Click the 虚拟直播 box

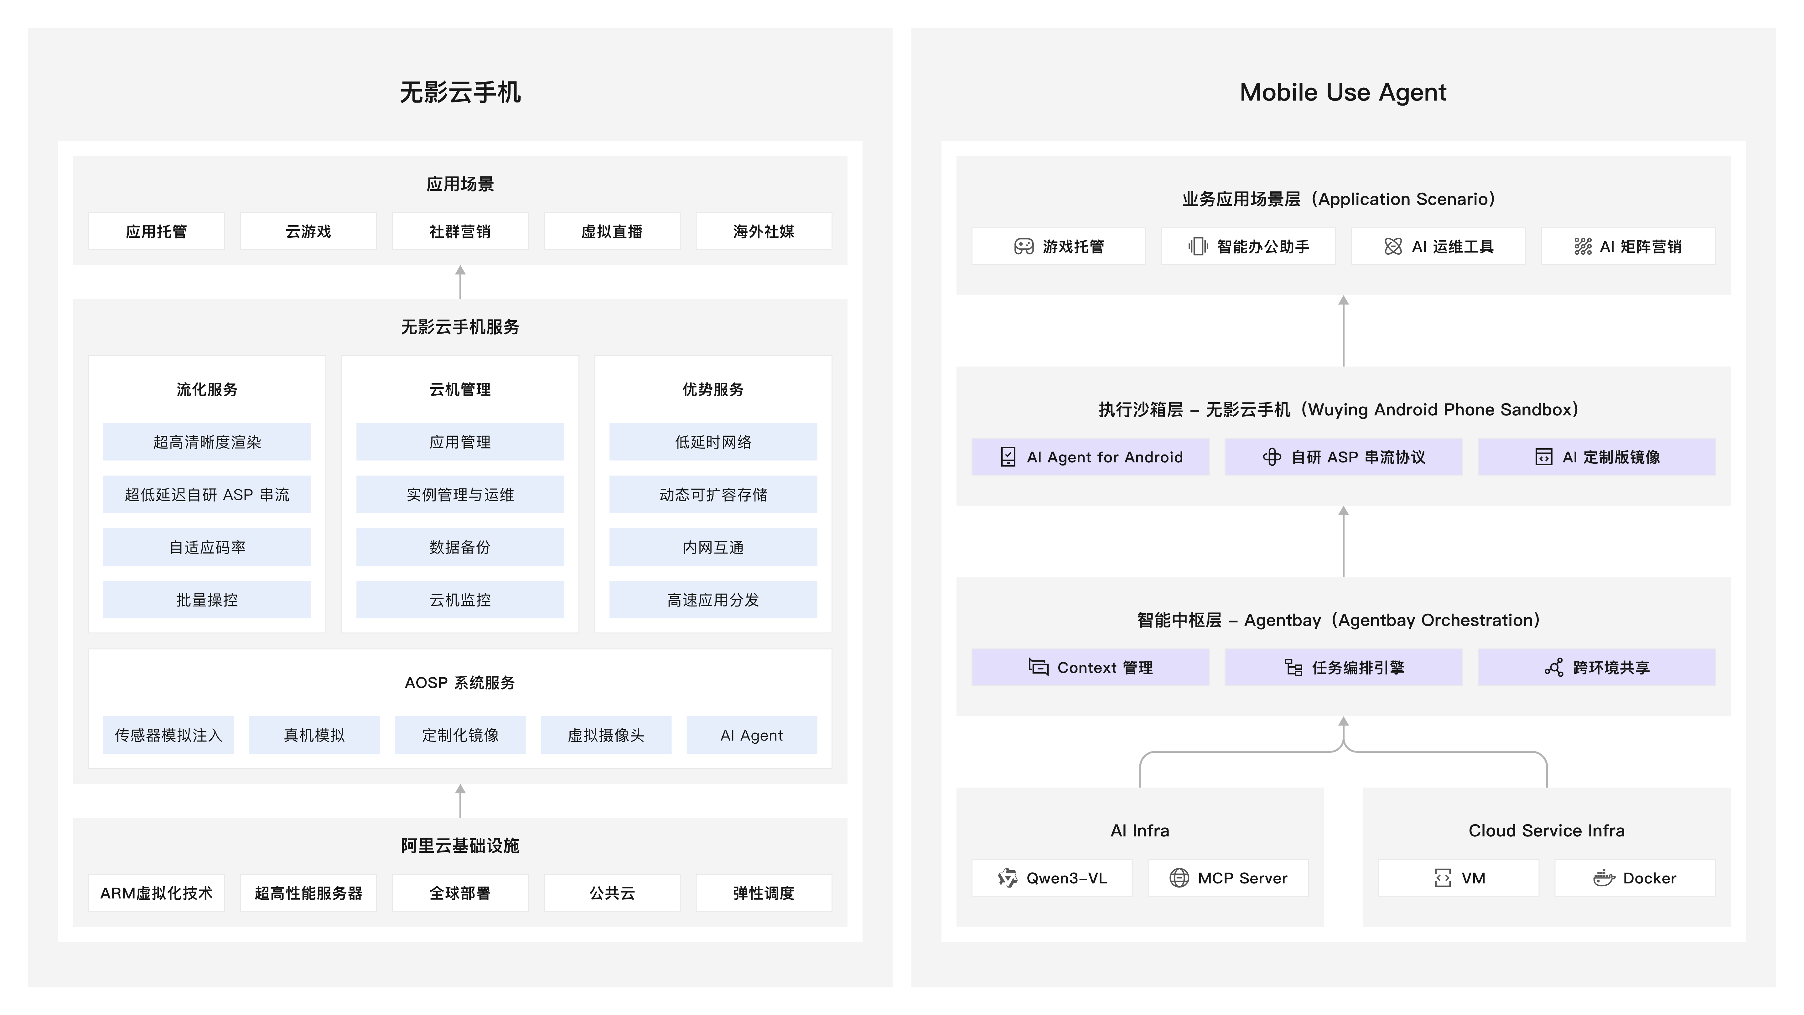[612, 231]
